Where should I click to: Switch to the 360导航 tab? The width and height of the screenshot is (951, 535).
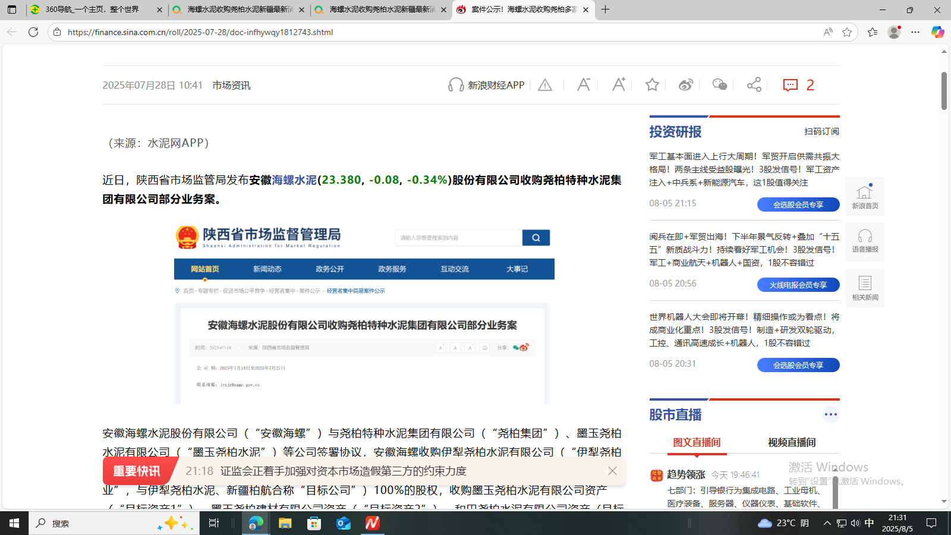96,10
